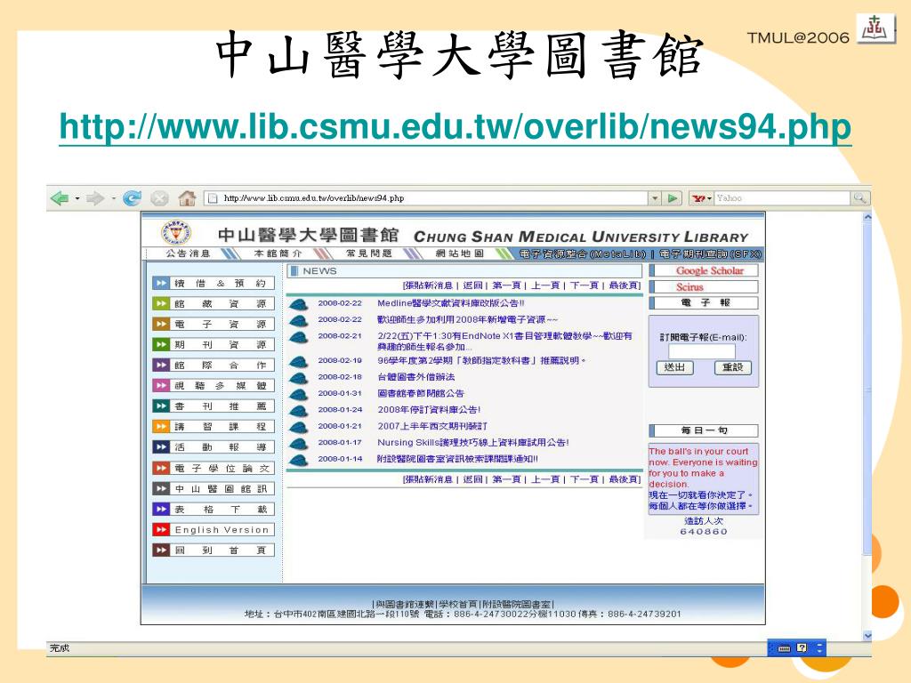Click the language bar help icon

[x=802, y=647]
